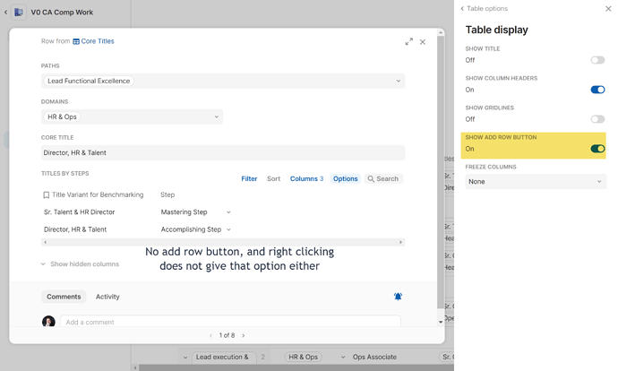
Task: Open the Core Titles table link
Action: (x=98, y=41)
